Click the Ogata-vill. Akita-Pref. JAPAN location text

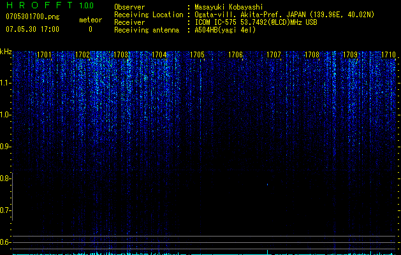(x=284, y=15)
